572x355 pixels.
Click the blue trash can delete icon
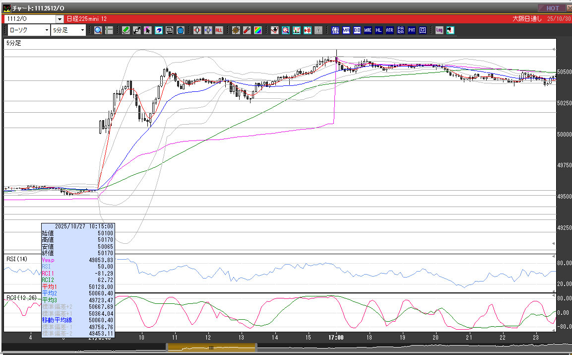[180, 30]
